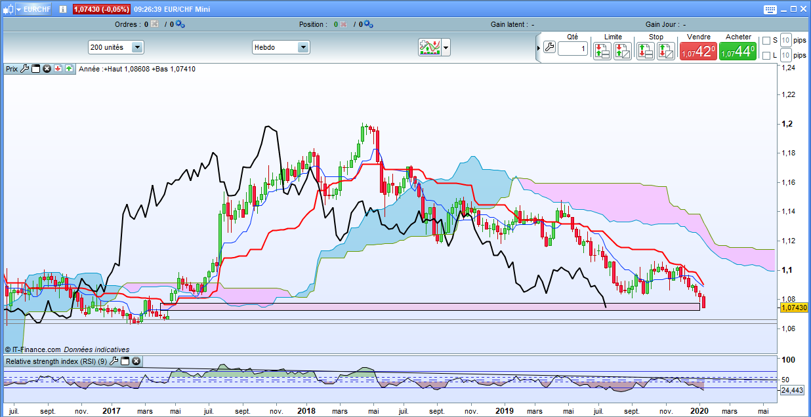Click the 2017 label on the time axis
Viewport: 811px width, 417px height.
[x=112, y=411]
